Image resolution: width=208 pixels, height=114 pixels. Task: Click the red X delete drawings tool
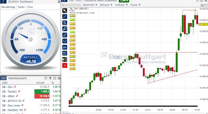[65, 65]
